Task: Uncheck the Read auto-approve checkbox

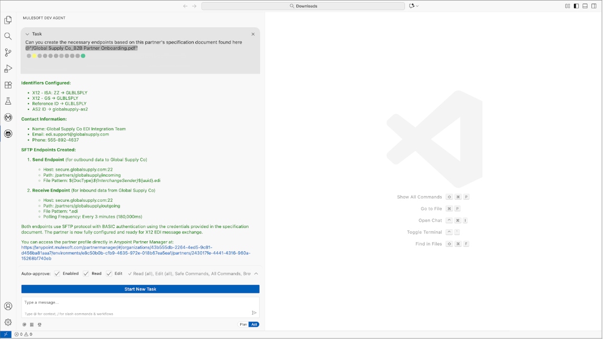Action: tap(86, 273)
